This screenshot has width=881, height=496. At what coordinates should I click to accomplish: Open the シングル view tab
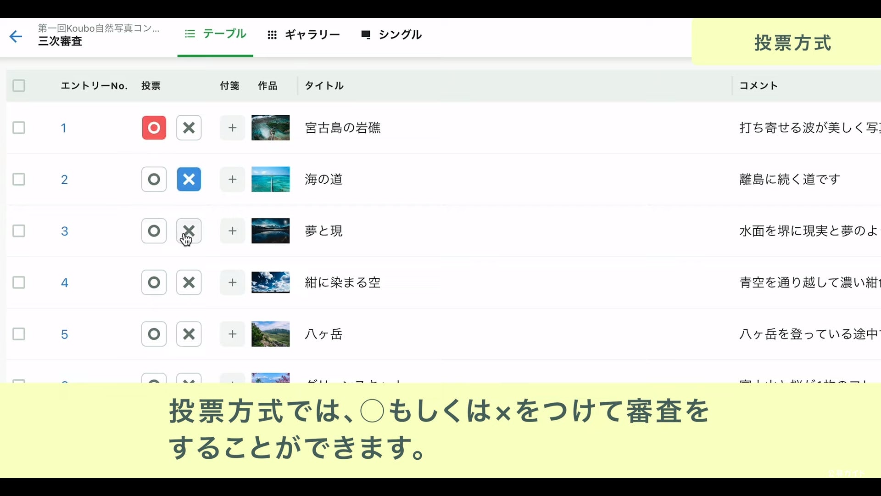[x=391, y=35]
